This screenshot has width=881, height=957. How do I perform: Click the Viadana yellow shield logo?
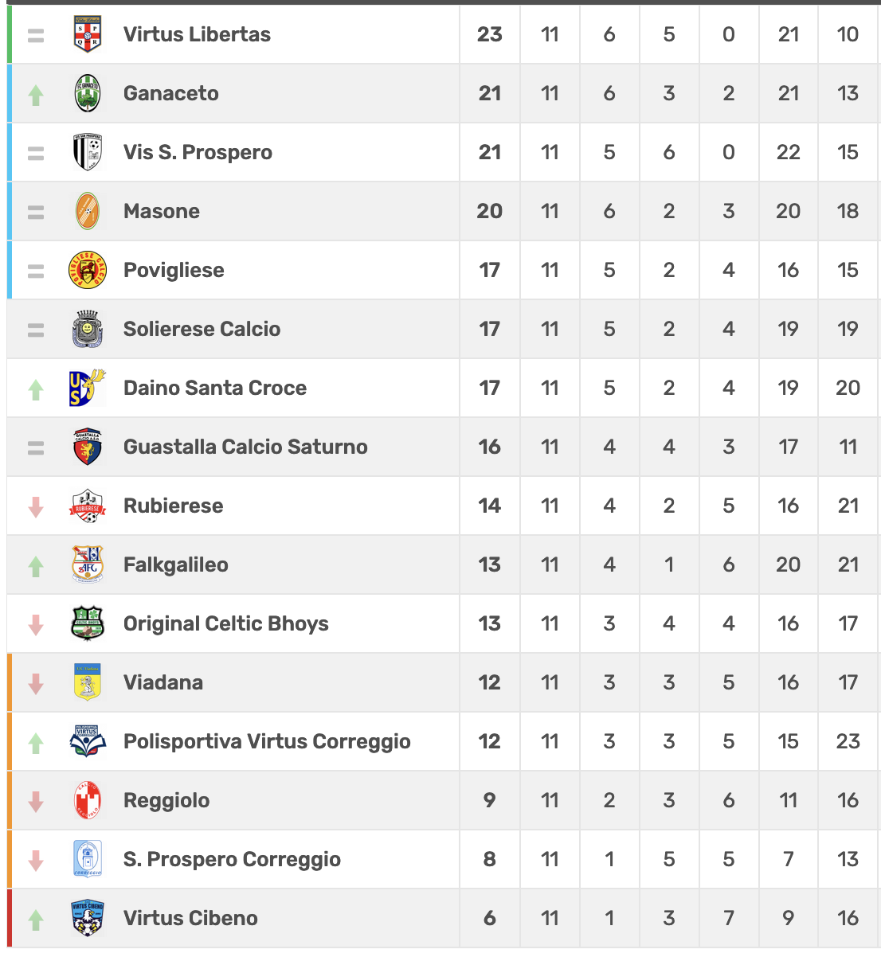tap(88, 682)
